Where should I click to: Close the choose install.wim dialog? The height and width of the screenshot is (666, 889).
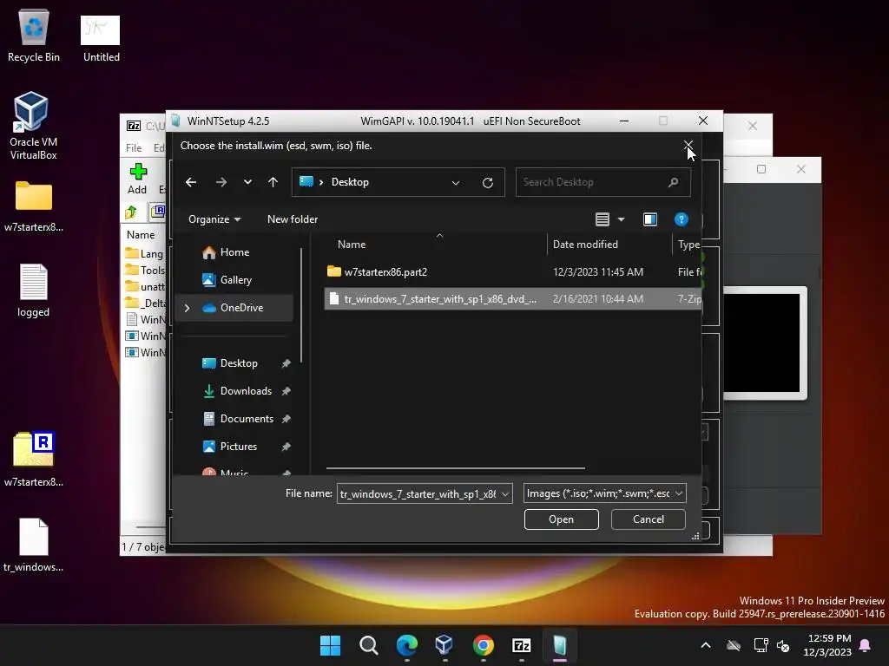pos(688,146)
